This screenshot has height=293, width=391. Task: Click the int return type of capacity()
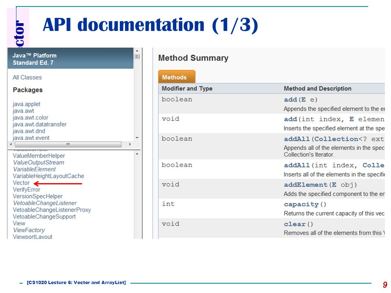click(168, 204)
